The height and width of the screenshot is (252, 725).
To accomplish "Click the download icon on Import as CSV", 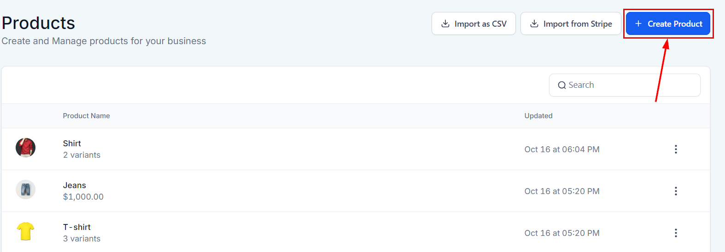I will [x=445, y=24].
